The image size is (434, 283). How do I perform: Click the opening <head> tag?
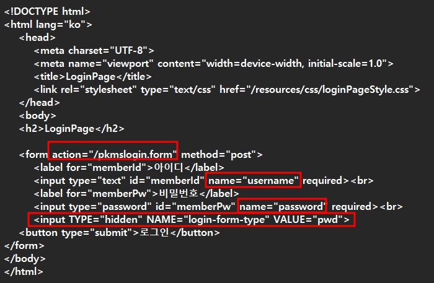tap(37, 38)
